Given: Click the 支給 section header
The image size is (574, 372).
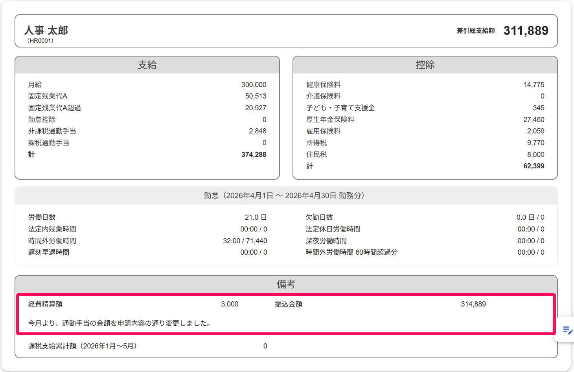Looking at the screenshot, I should click(x=147, y=65).
